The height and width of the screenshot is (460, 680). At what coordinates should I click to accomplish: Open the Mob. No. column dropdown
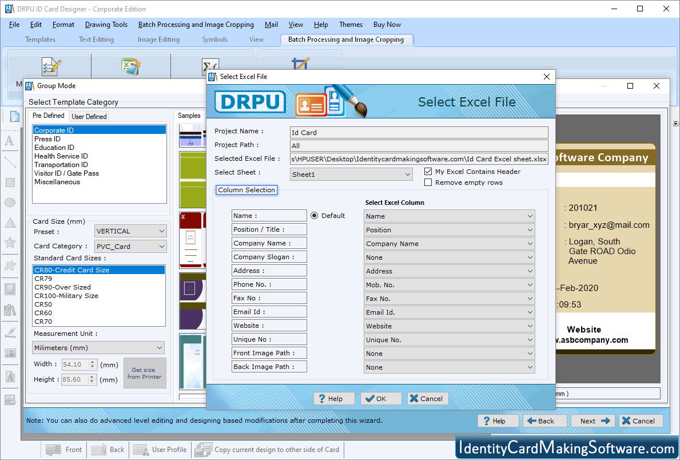point(450,285)
